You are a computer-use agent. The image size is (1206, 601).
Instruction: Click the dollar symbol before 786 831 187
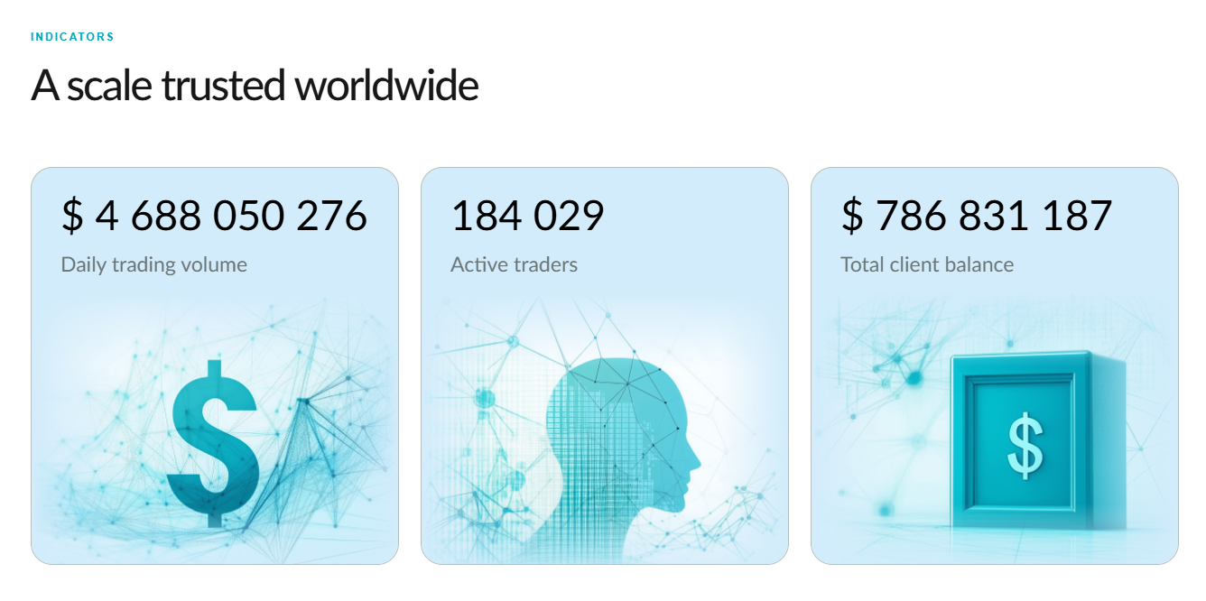[x=852, y=216]
